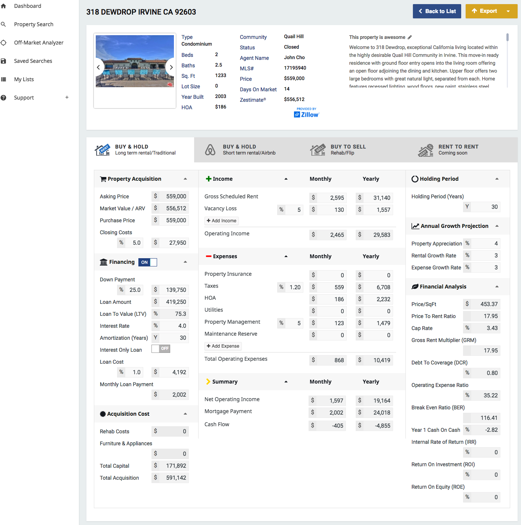The height and width of the screenshot is (525, 521).
Task: Edit the Amortization years field
Action: click(174, 338)
